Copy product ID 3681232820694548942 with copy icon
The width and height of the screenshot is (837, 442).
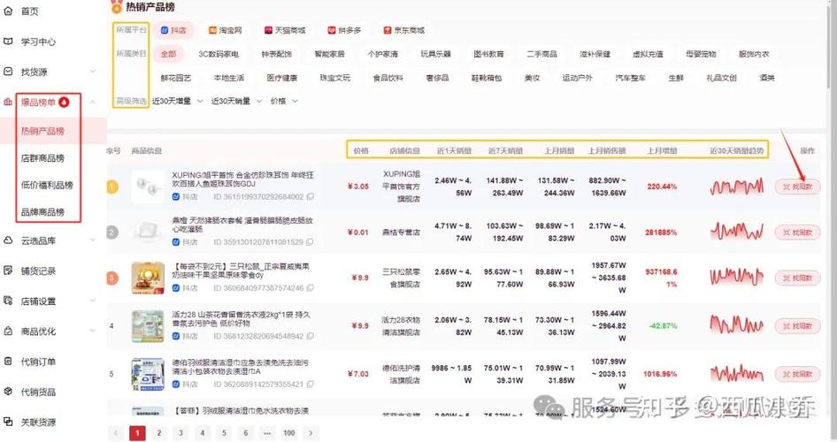point(311,336)
